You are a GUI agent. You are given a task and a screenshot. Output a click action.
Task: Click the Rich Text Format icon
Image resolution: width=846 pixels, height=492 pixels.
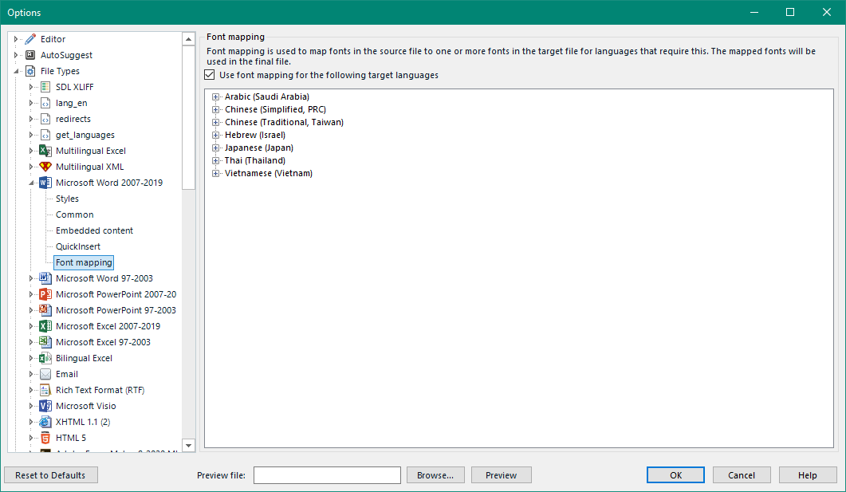[46, 390]
